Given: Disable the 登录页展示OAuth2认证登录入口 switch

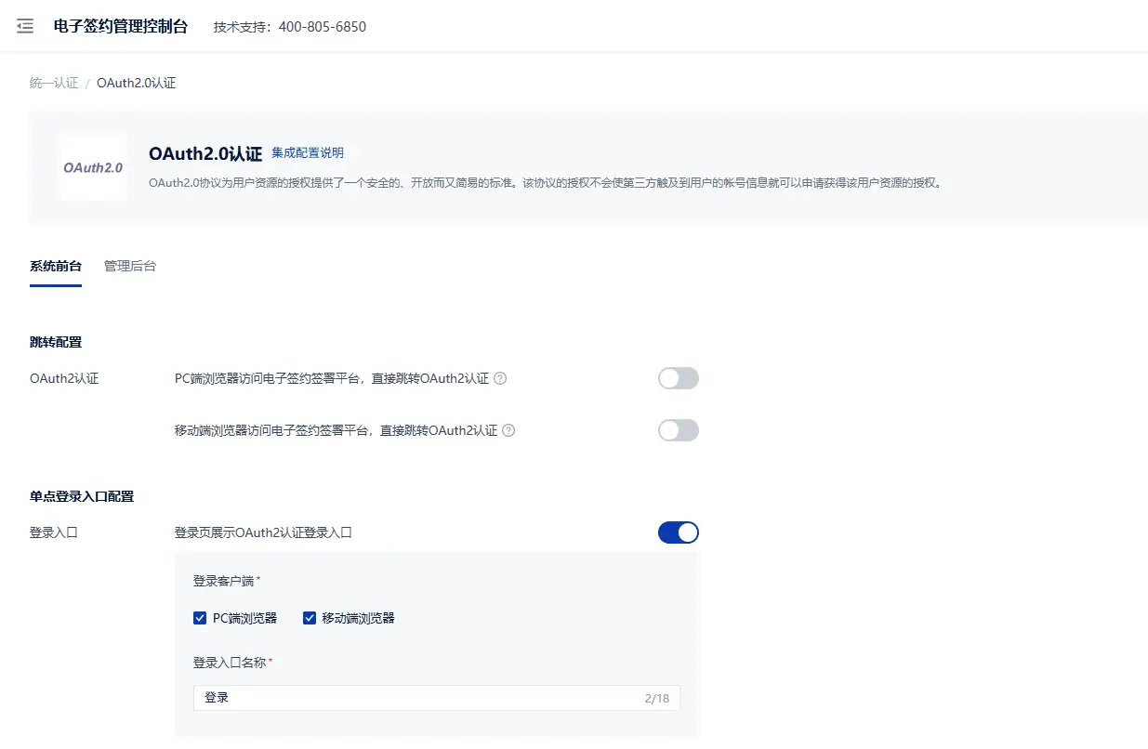Looking at the screenshot, I should 678,532.
